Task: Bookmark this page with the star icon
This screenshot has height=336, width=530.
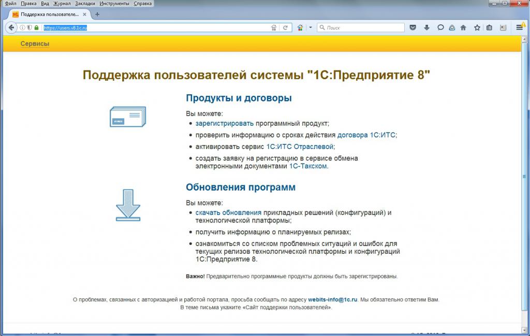Action: coord(477,28)
